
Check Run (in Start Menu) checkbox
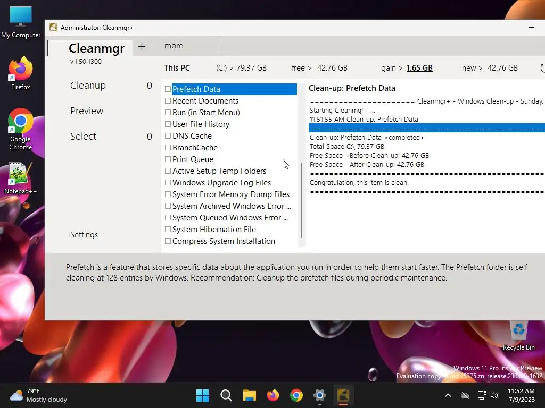[168, 113]
